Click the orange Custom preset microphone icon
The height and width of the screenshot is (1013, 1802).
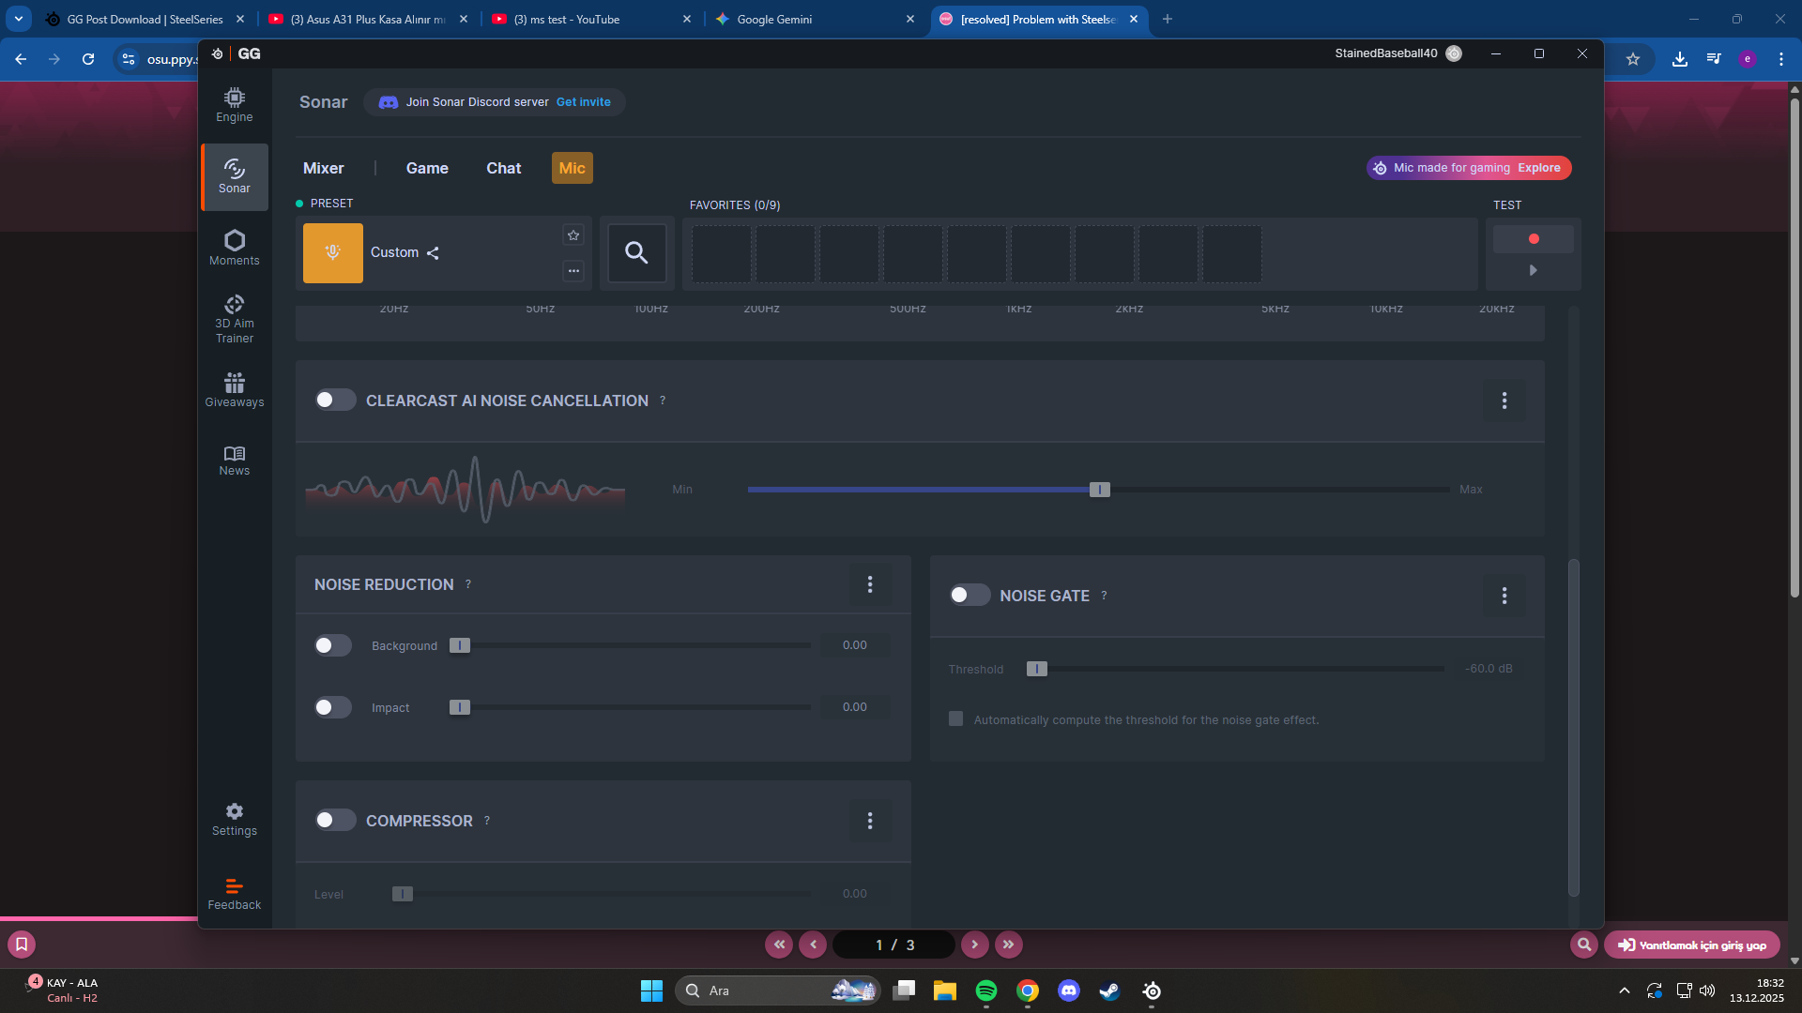pos(333,253)
